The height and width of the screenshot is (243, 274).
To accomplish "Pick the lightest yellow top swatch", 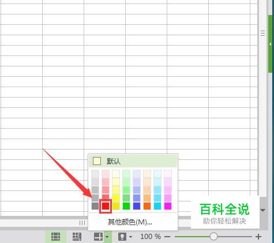I will 116,174.
